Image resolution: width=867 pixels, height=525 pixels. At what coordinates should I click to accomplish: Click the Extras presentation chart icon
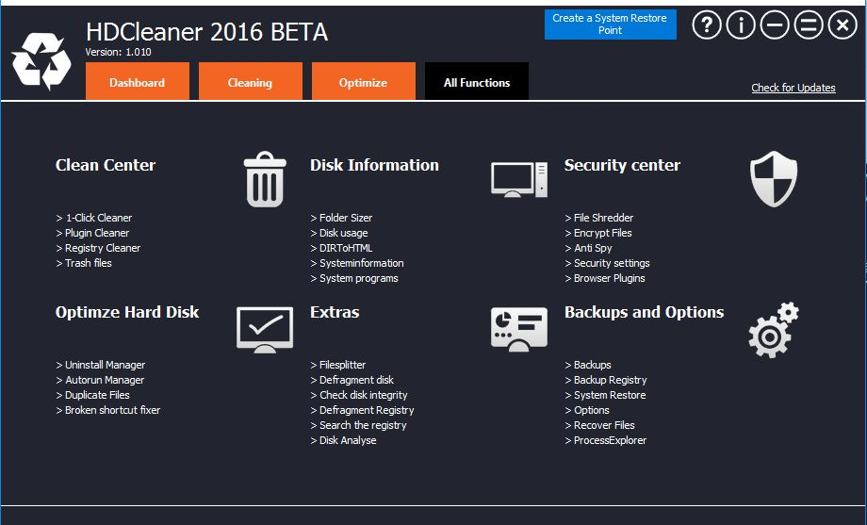tap(519, 329)
